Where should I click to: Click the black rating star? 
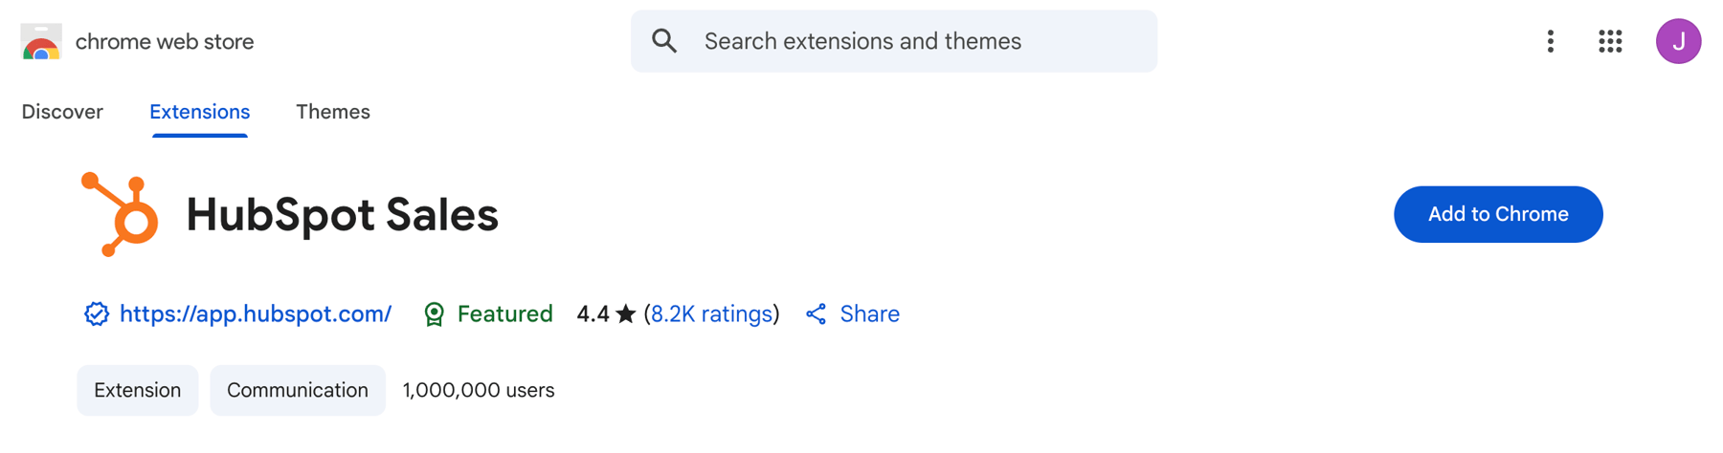pyautogui.click(x=626, y=314)
